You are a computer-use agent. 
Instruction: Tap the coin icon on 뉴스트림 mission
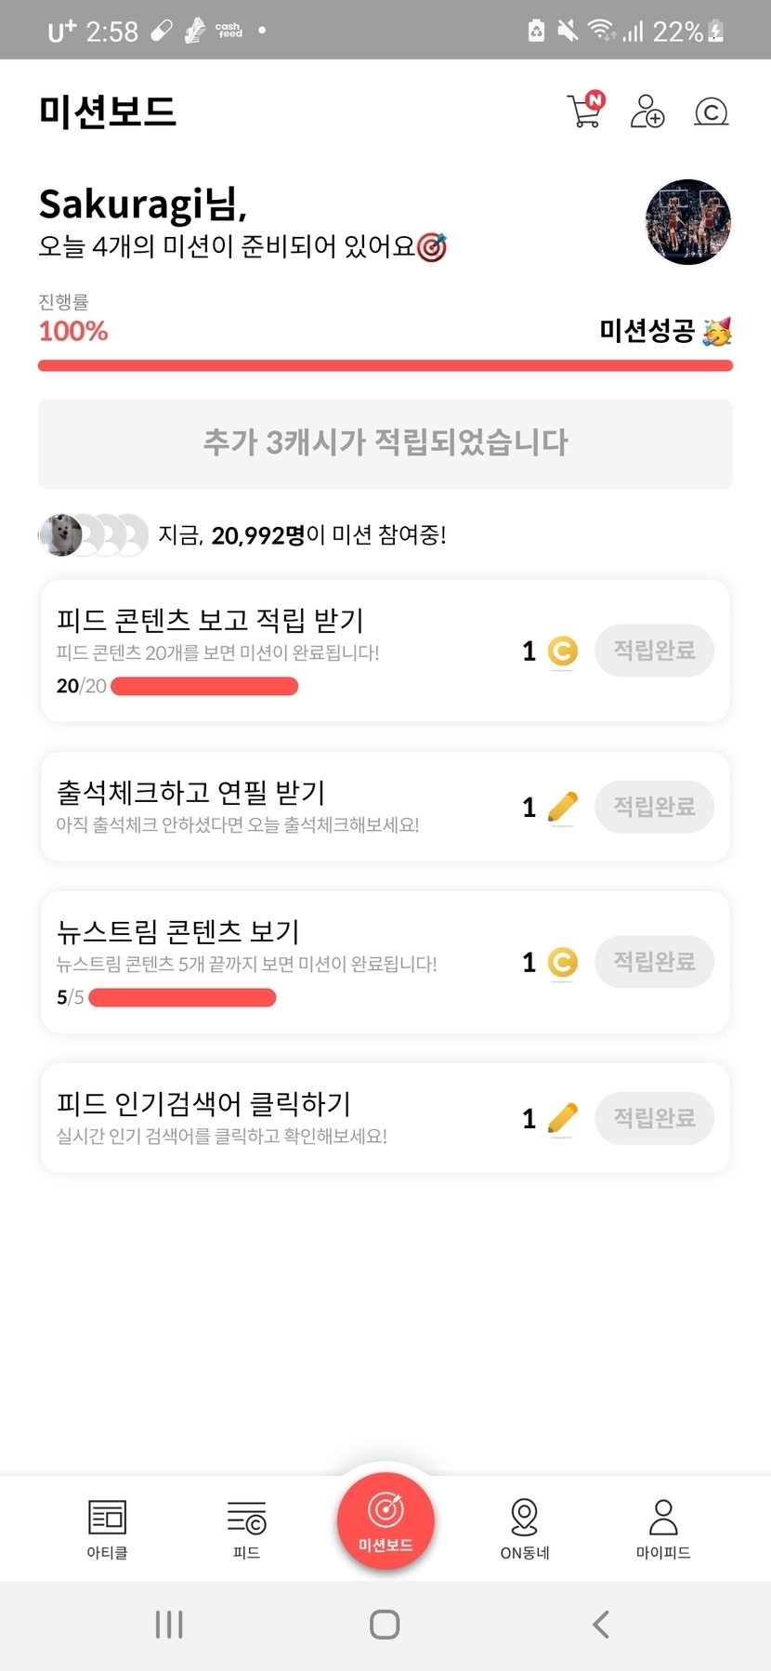click(562, 962)
